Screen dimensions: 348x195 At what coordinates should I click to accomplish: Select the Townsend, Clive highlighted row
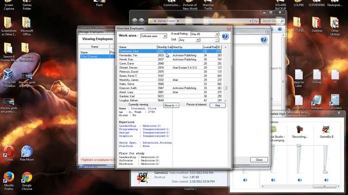(x=170, y=51)
